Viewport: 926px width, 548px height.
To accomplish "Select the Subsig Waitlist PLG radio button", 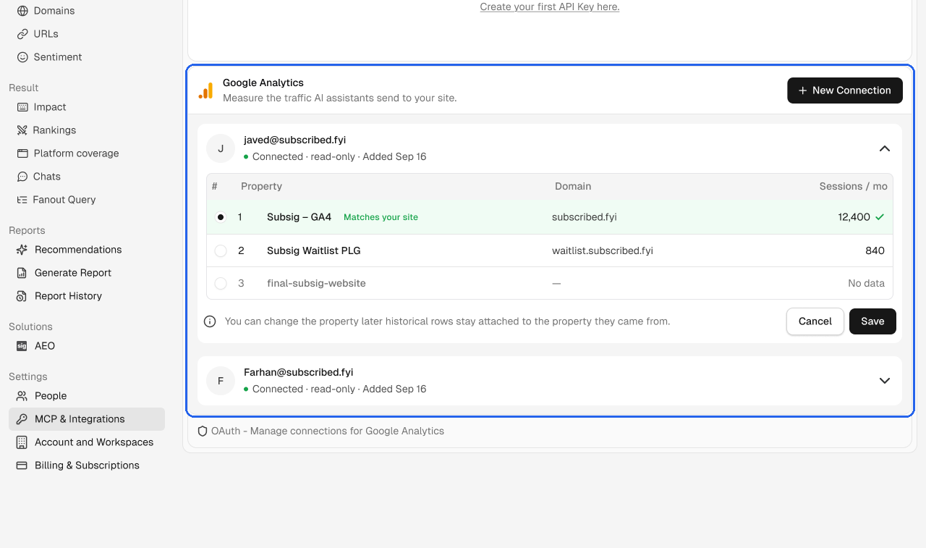I will (x=221, y=250).
